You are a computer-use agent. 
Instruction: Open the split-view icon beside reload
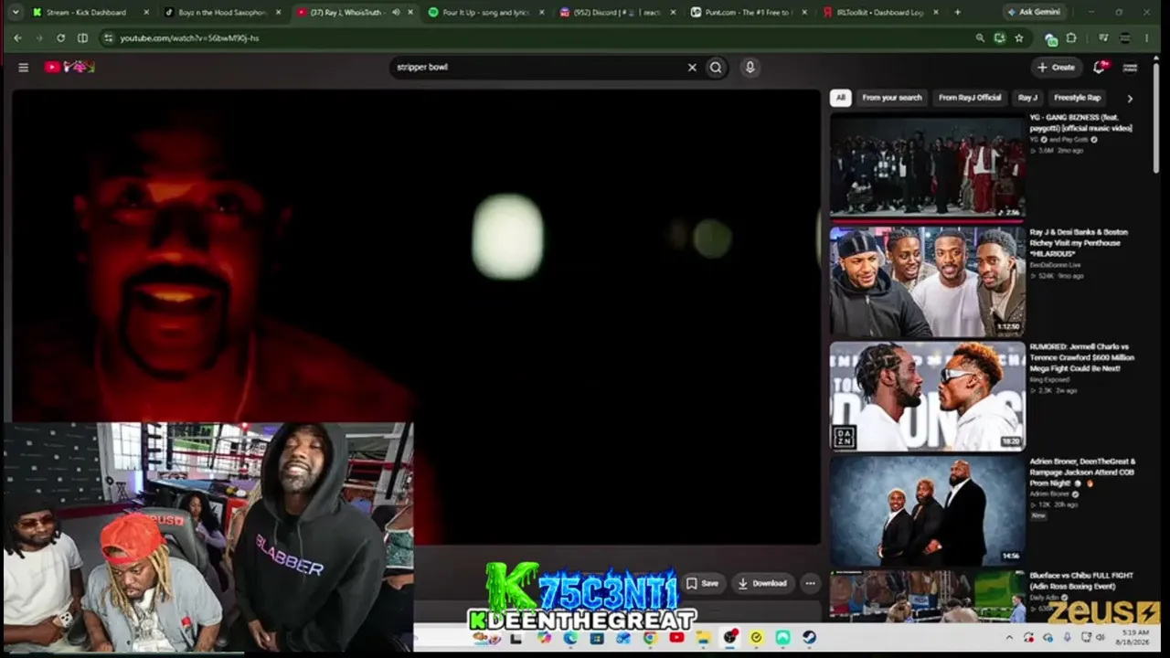coord(83,37)
